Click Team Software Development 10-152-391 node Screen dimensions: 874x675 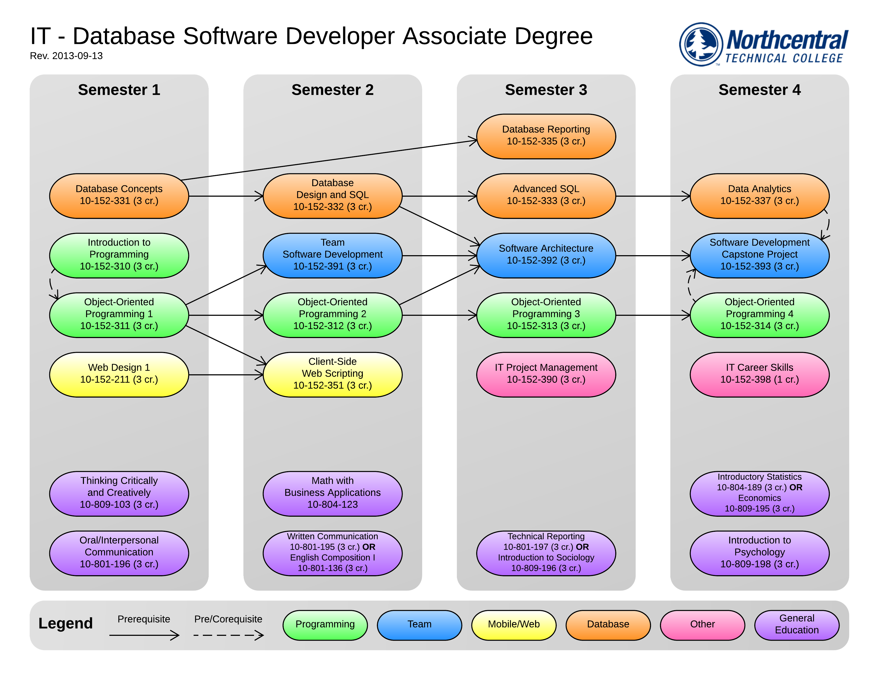(x=332, y=255)
